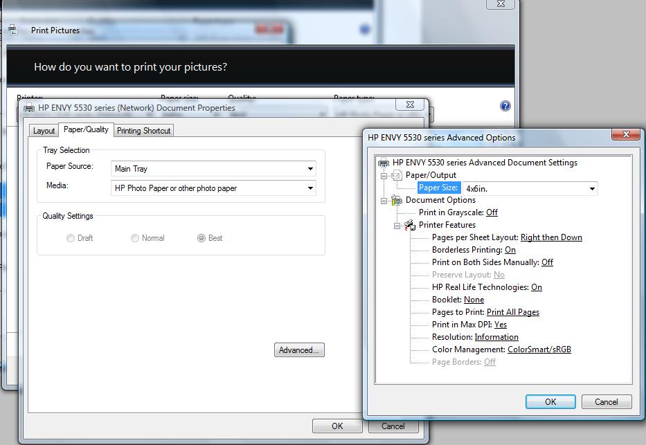Select the Paper/Output tree label

431,175
